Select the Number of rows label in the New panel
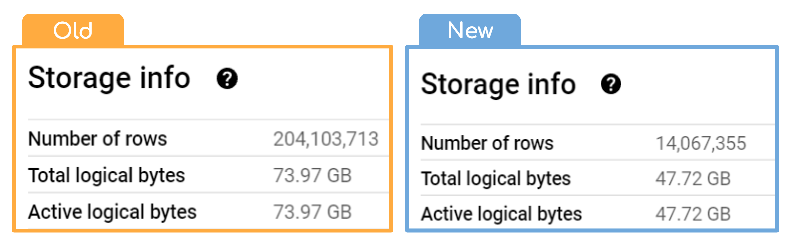Screen dimensions: 788x241 (x=487, y=143)
